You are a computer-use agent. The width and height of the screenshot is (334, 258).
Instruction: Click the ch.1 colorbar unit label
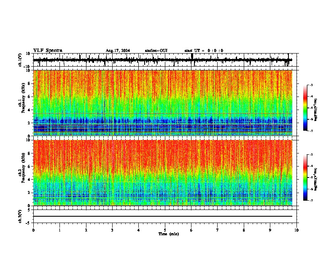pyautogui.click(x=316, y=110)
